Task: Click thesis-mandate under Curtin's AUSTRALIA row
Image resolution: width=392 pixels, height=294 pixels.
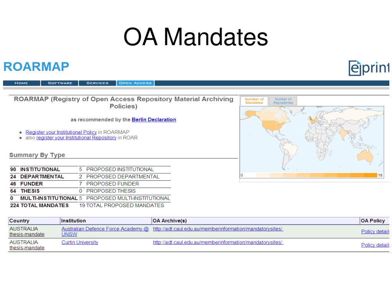Action: click(x=27, y=248)
